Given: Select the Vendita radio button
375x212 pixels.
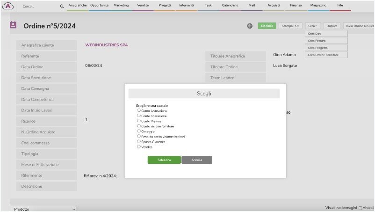Looking at the screenshot, I should coord(139,146).
